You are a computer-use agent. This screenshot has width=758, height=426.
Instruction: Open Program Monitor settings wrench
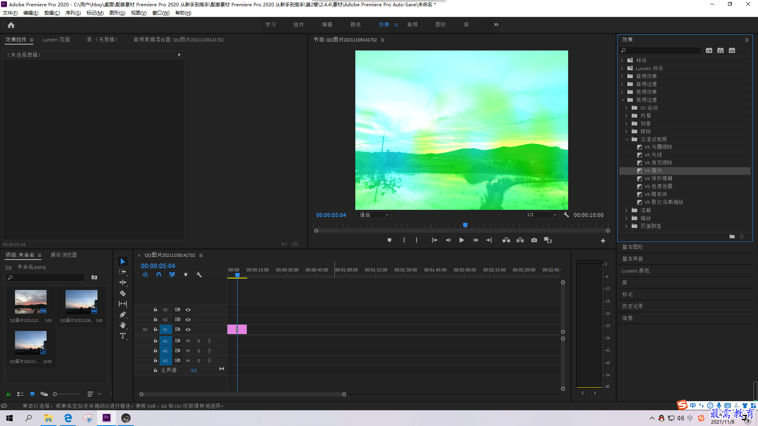point(566,215)
